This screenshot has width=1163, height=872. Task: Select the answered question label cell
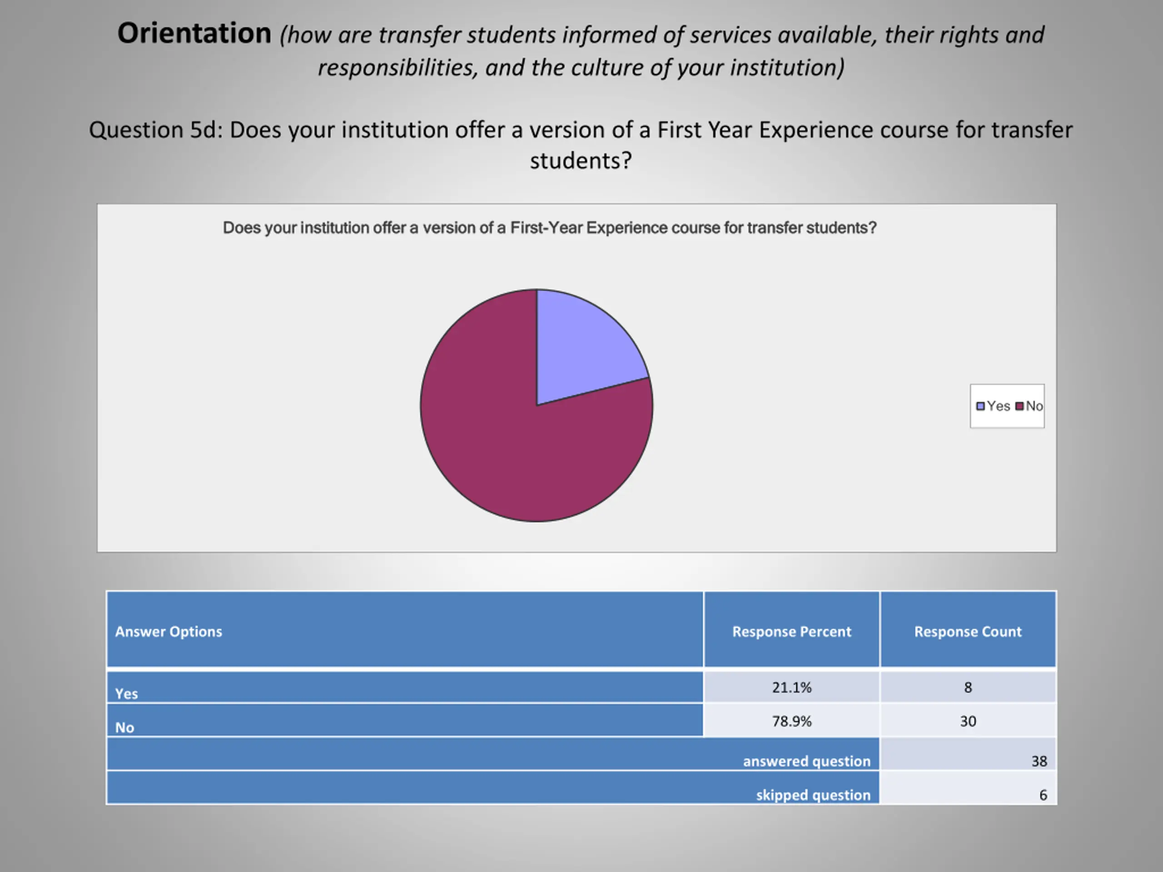point(493,754)
